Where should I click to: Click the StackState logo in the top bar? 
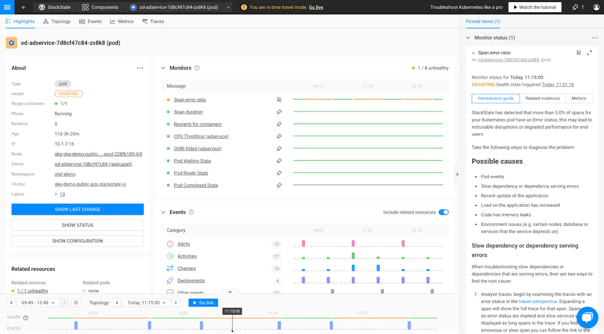(x=53, y=7)
